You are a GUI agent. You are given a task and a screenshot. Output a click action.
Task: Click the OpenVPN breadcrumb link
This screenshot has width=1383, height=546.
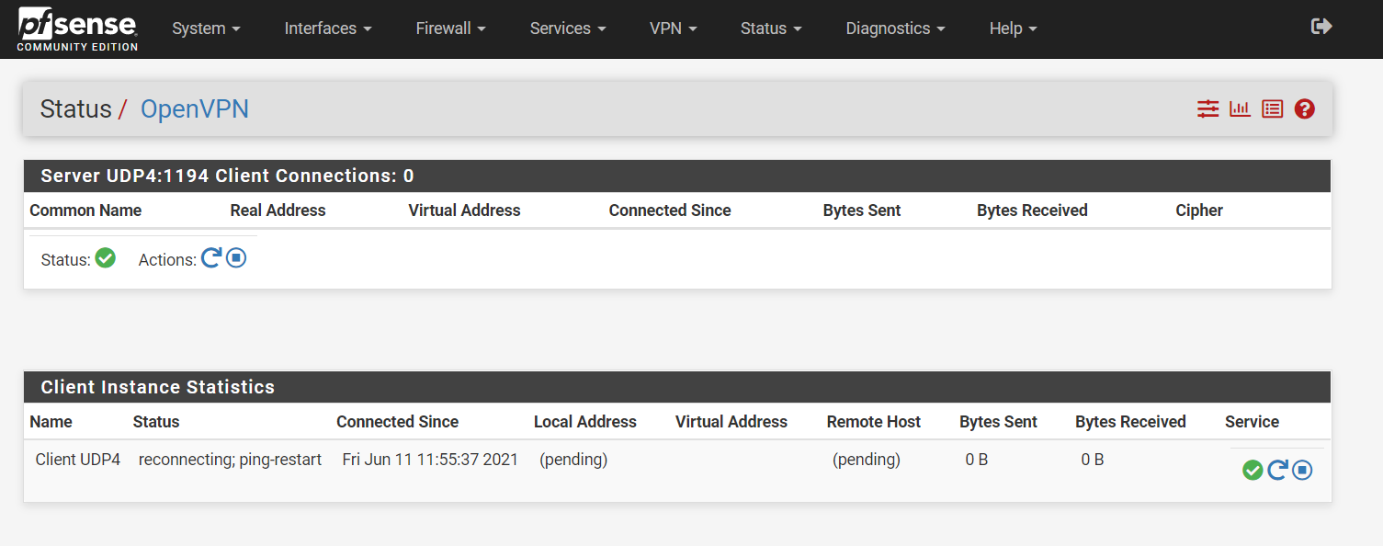pyautogui.click(x=195, y=109)
